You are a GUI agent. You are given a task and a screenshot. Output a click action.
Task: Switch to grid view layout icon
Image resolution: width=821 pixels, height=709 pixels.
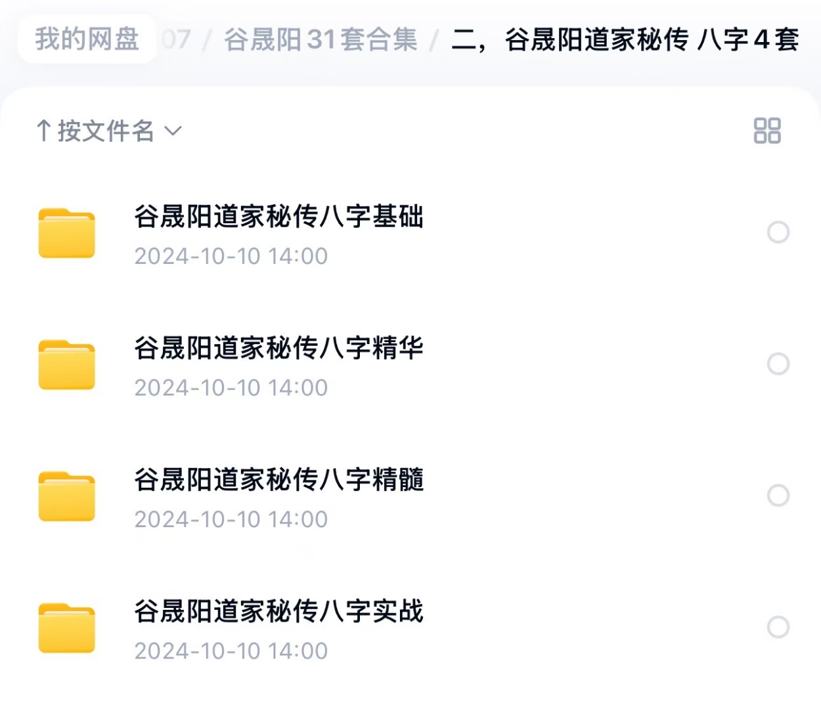coord(767,131)
